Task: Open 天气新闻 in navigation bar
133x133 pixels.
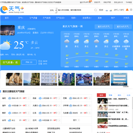Action: pyautogui.click(x=47, y=18)
